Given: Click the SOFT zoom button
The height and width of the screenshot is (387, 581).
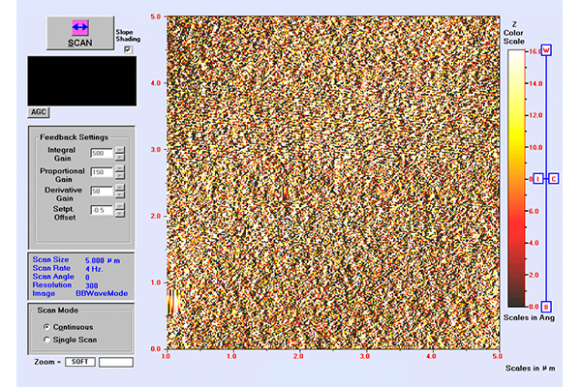Looking at the screenshot, I should click(80, 362).
